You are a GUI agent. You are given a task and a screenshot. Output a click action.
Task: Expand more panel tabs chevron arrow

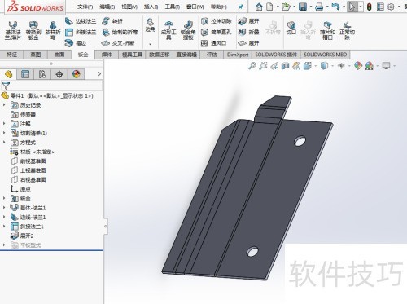(x=99, y=74)
